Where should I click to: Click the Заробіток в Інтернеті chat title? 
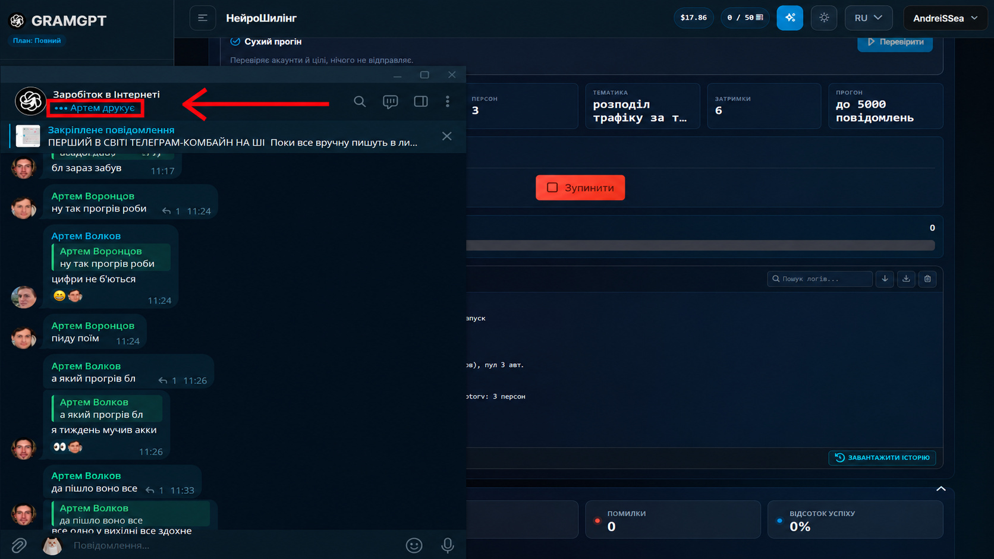(106, 94)
